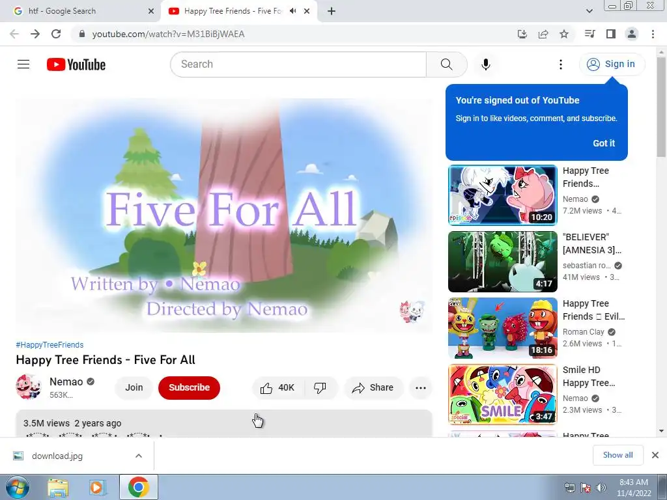Screen dimensions: 667x500
Task: Dismiss the prompt with Got it
Action: (604, 143)
